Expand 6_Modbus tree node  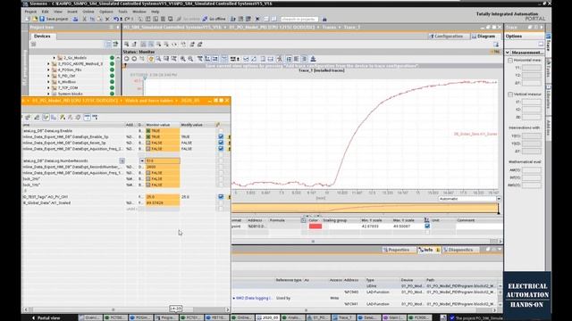coord(48,82)
